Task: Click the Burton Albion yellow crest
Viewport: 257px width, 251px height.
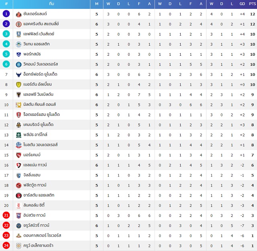Action: [19, 85]
